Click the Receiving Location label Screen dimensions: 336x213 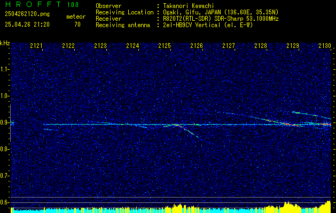click(x=124, y=12)
